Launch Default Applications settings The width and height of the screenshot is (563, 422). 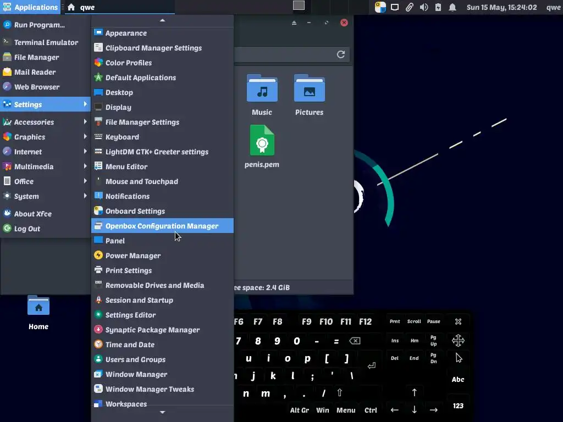tap(162, 77)
